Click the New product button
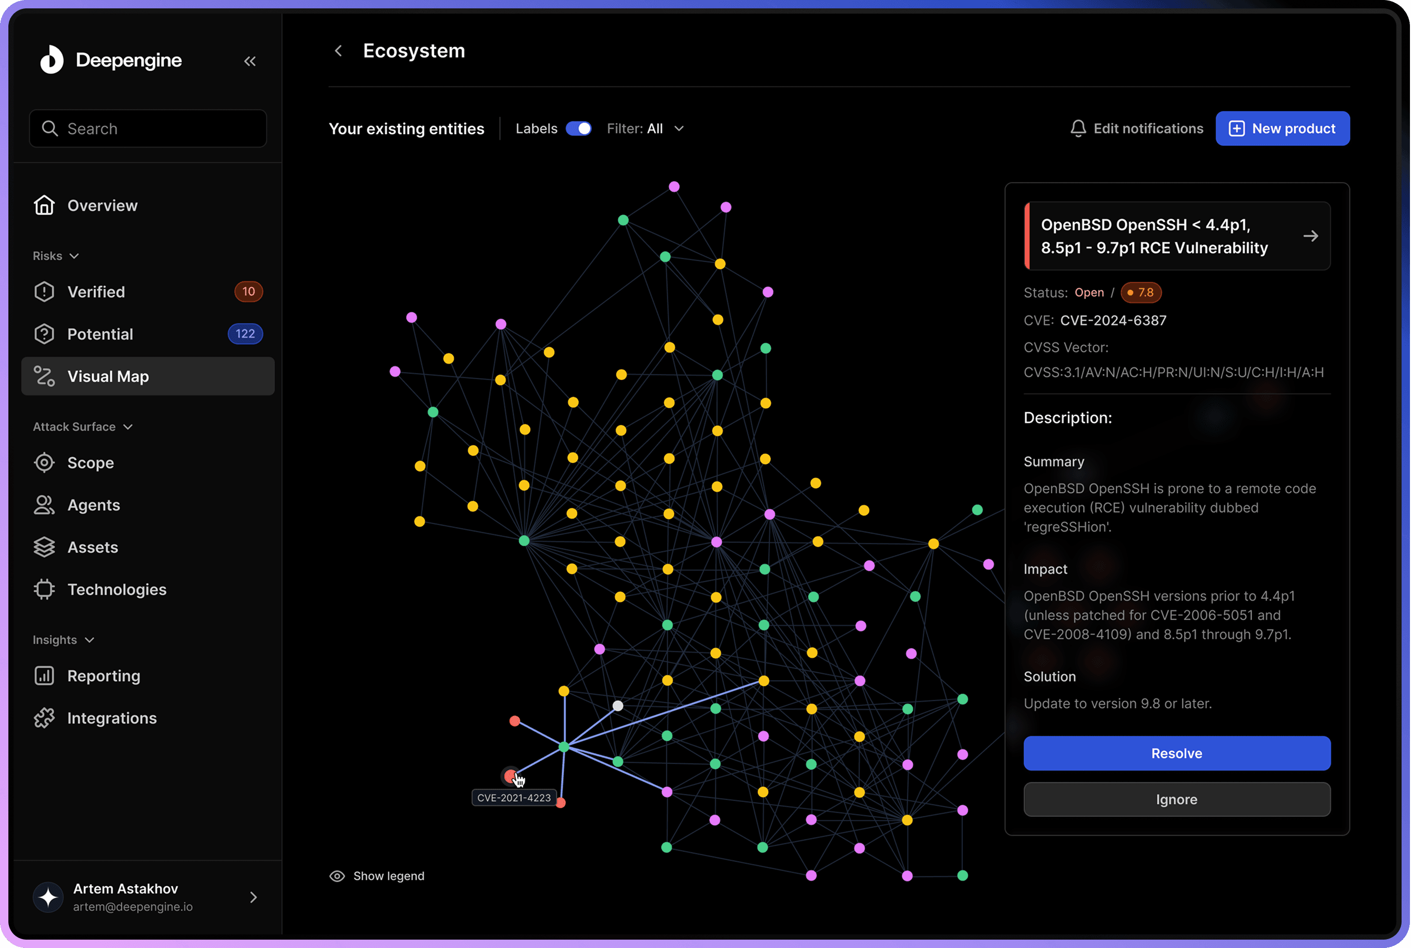The width and height of the screenshot is (1411, 948). click(1282, 129)
